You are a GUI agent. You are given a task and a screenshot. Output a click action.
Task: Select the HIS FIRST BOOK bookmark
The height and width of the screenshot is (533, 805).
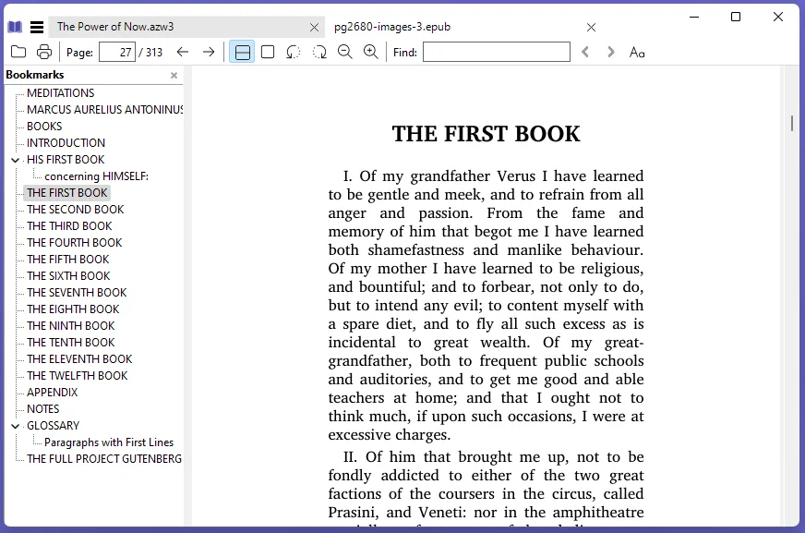click(66, 160)
